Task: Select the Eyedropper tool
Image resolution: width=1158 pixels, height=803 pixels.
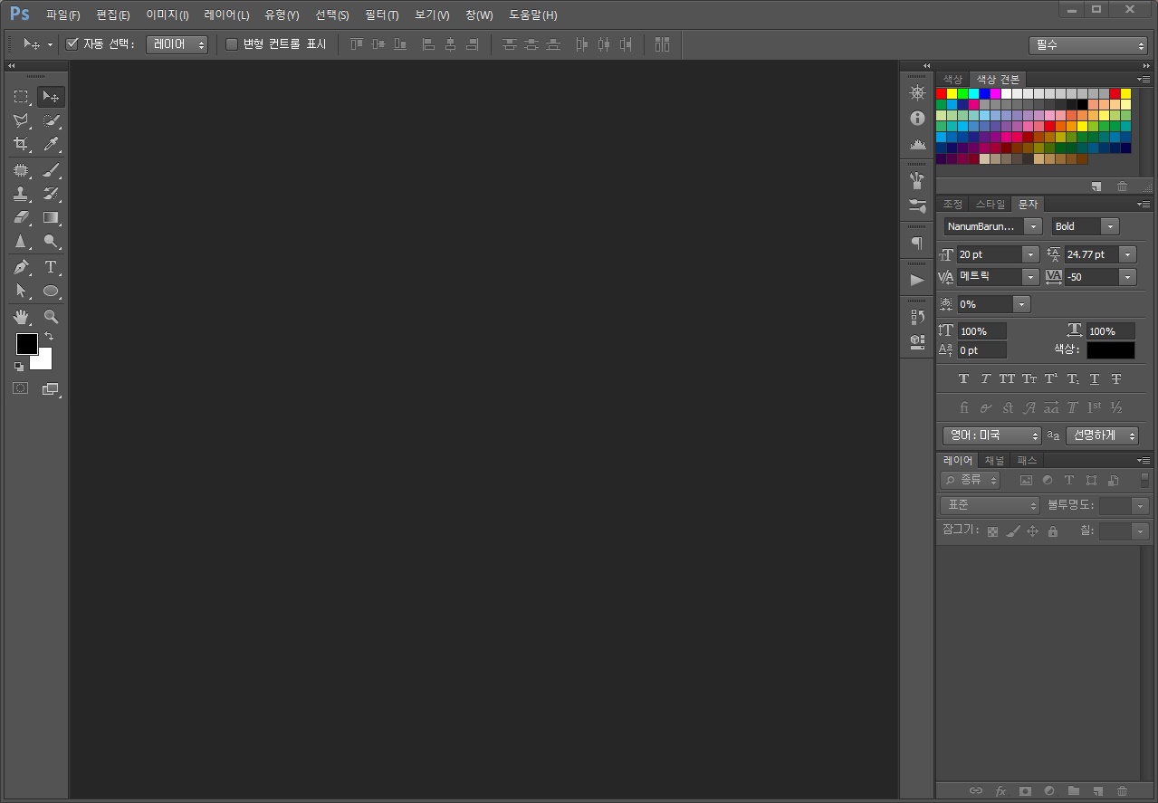Action: tap(51, 144)
